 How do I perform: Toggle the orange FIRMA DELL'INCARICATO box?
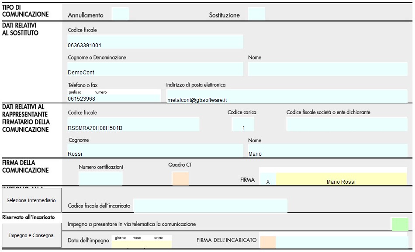(268, 242)
